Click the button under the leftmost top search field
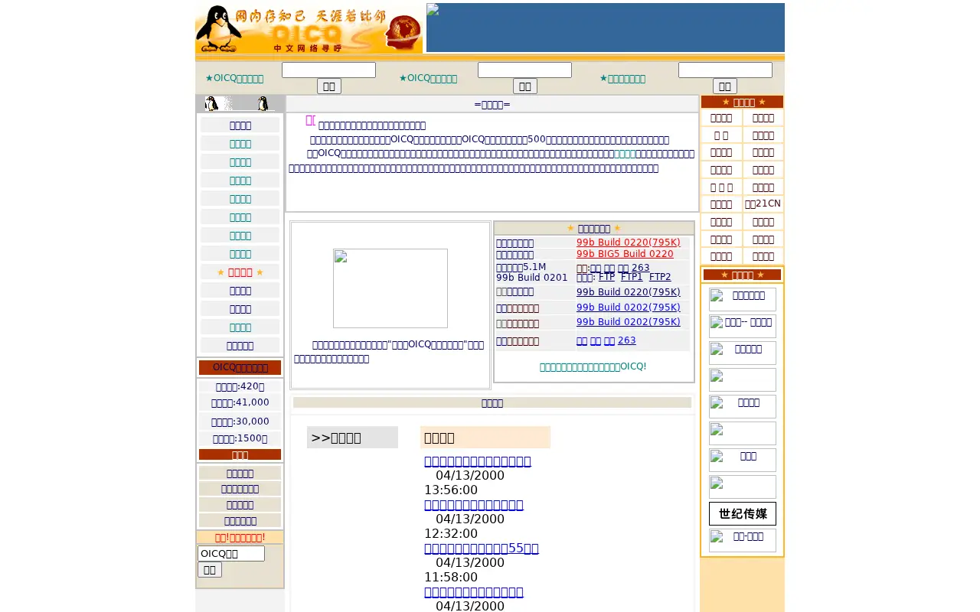 [329, 86]
